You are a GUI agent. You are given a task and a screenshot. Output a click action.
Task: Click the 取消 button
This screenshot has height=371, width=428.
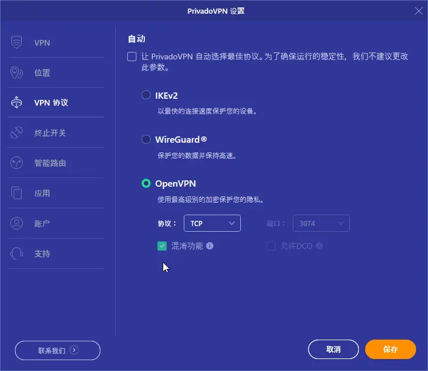point(333,349)
